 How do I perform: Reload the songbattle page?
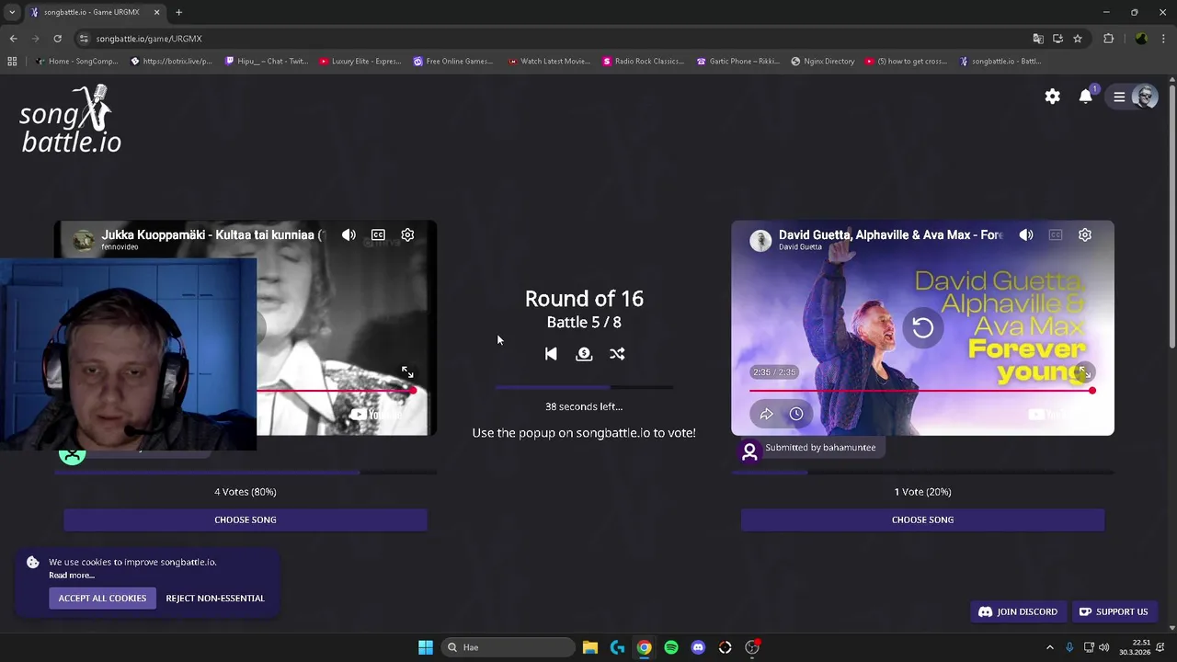[57, 39]
